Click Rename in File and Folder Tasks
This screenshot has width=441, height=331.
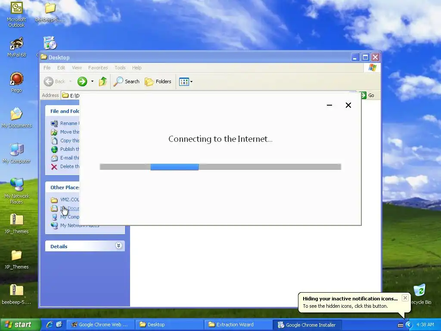(65, 123)
